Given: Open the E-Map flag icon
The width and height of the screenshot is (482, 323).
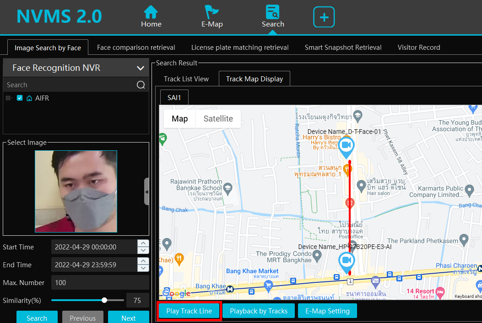Looking at the screenshot, I should click(x=212, y=12).
